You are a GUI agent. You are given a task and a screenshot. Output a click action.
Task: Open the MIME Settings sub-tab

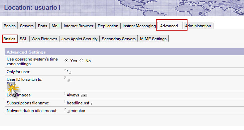click(153, 39)
